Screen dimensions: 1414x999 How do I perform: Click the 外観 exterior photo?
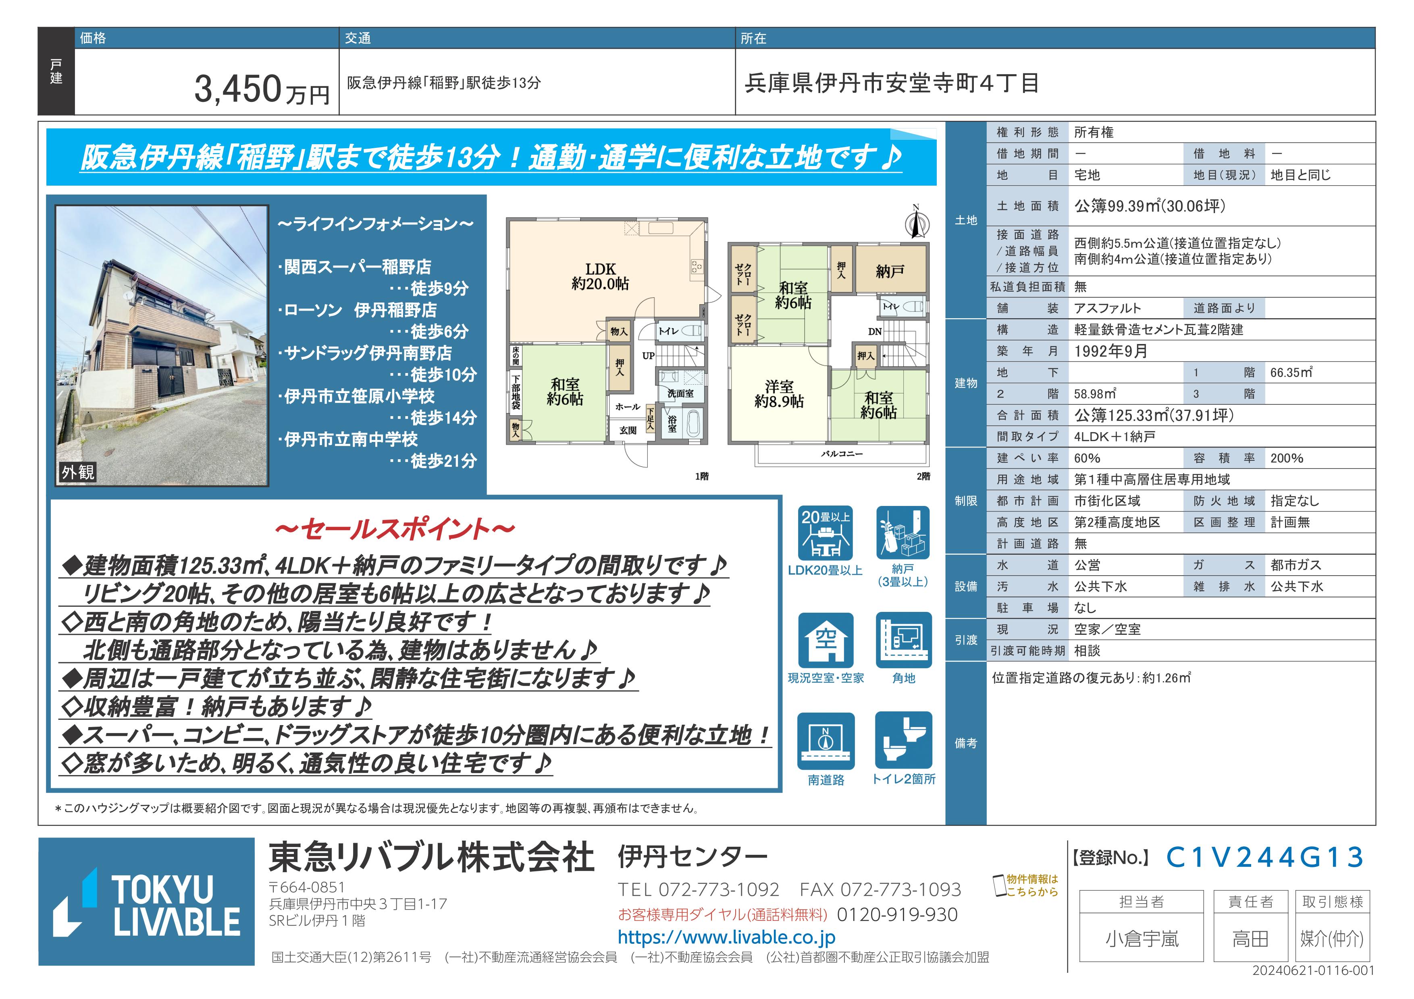pyautogui.click(x=162, y=345)
